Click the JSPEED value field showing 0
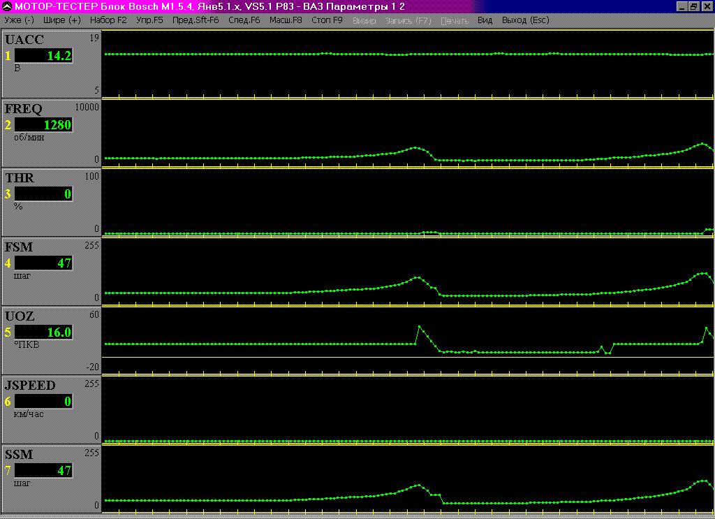 (43, 402)
